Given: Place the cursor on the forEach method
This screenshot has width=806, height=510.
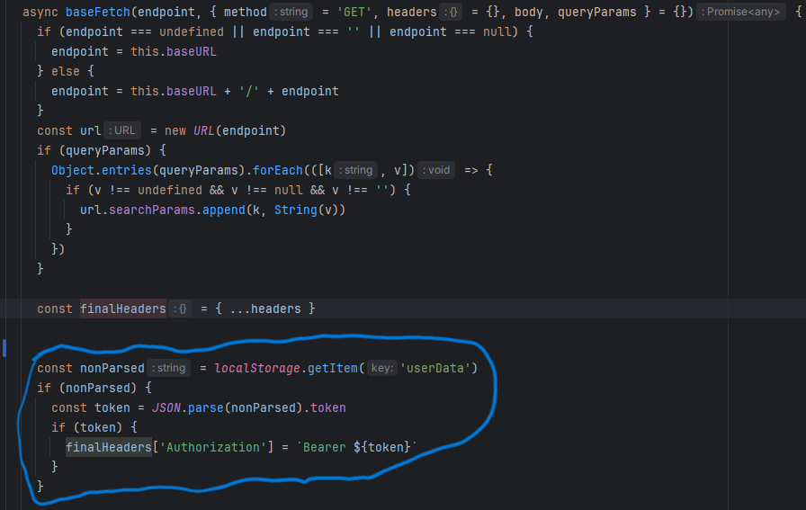Looking at the screenshot, I should click(273, 170).
